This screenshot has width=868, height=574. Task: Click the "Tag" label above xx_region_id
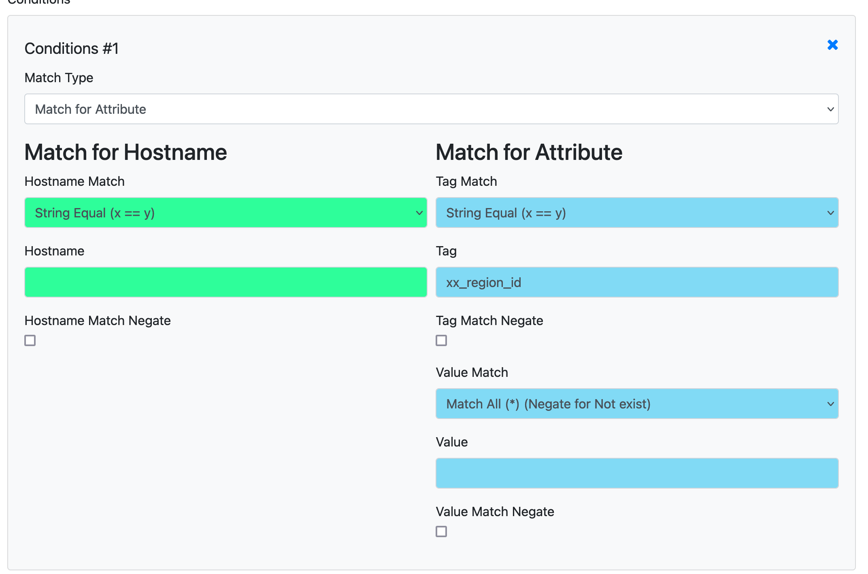click(446, 251)
